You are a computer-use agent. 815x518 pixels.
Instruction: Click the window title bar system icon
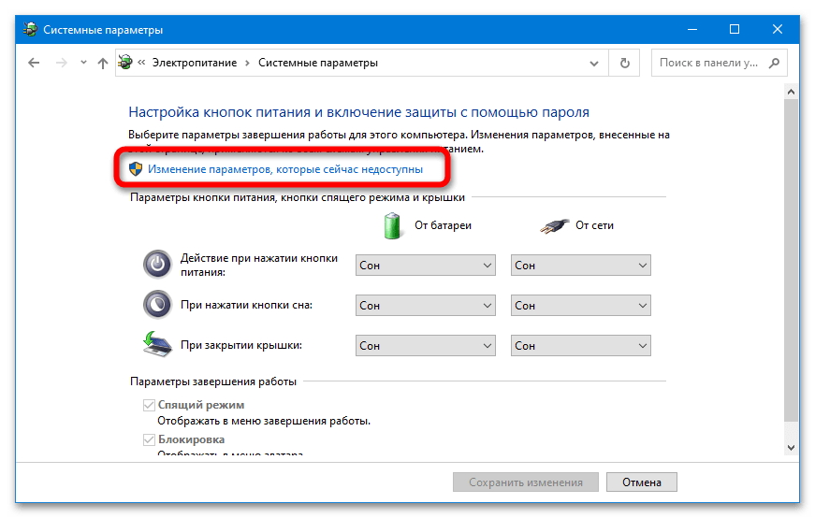click(x=31, y=29)
